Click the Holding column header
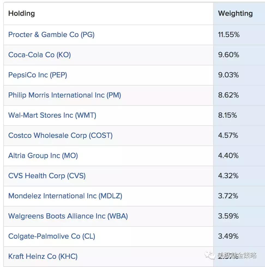 pyautogui.click(x=22, y=14)
